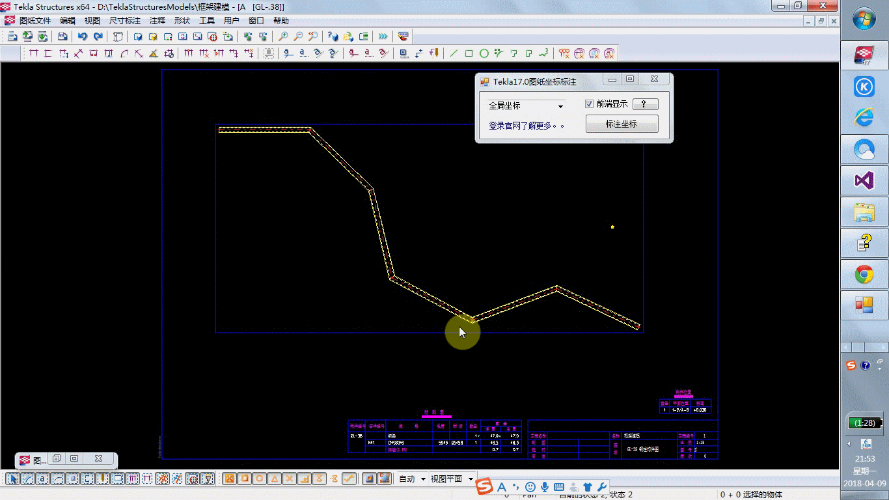Toggle the checkmark snap freely switch
The image size is (889, 500).
tap(349, 479)
